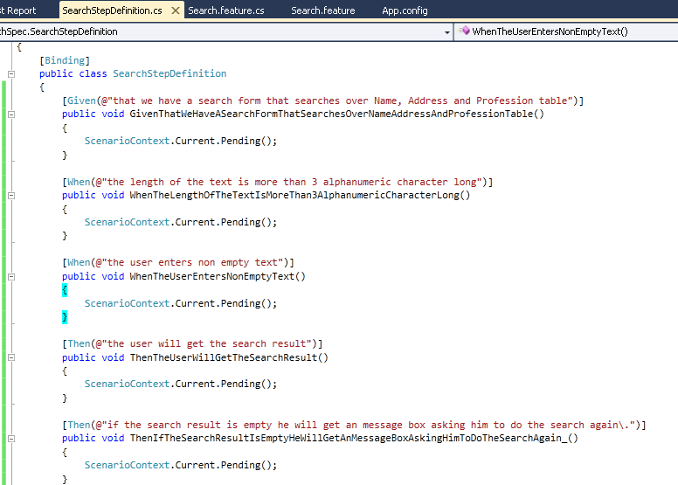Image resolution: width=678 pixels, height=485 pixels.
Task: Click the SearchStepDefinition class name
Action: [169, 73]
